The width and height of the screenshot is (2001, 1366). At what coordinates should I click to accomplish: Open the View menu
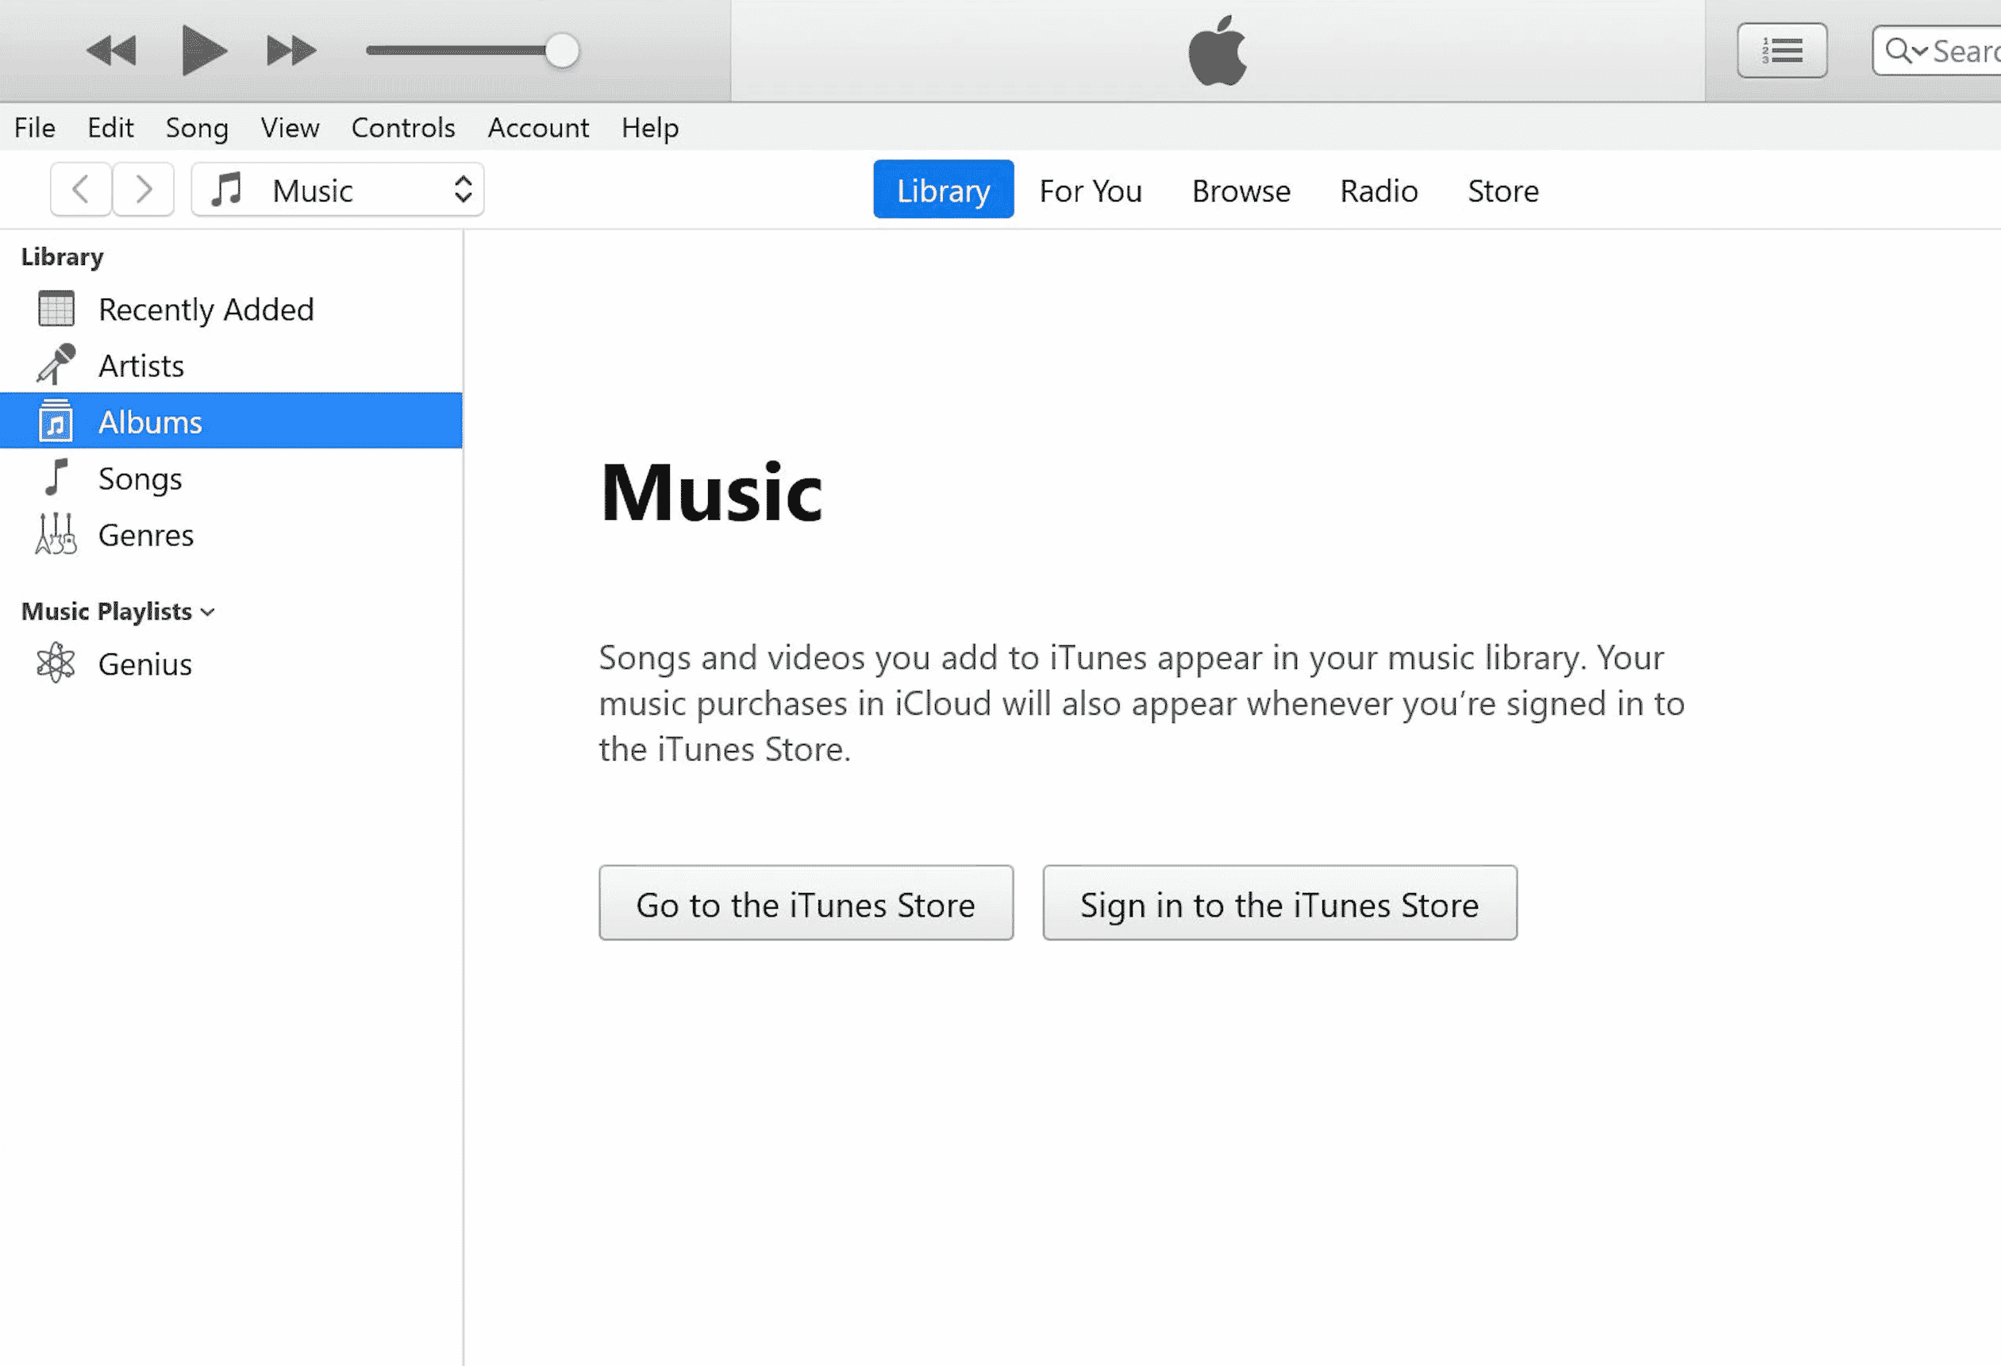pos(289,128)
